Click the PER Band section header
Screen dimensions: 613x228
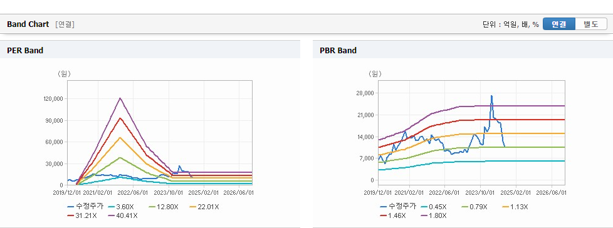pos(25,50)
